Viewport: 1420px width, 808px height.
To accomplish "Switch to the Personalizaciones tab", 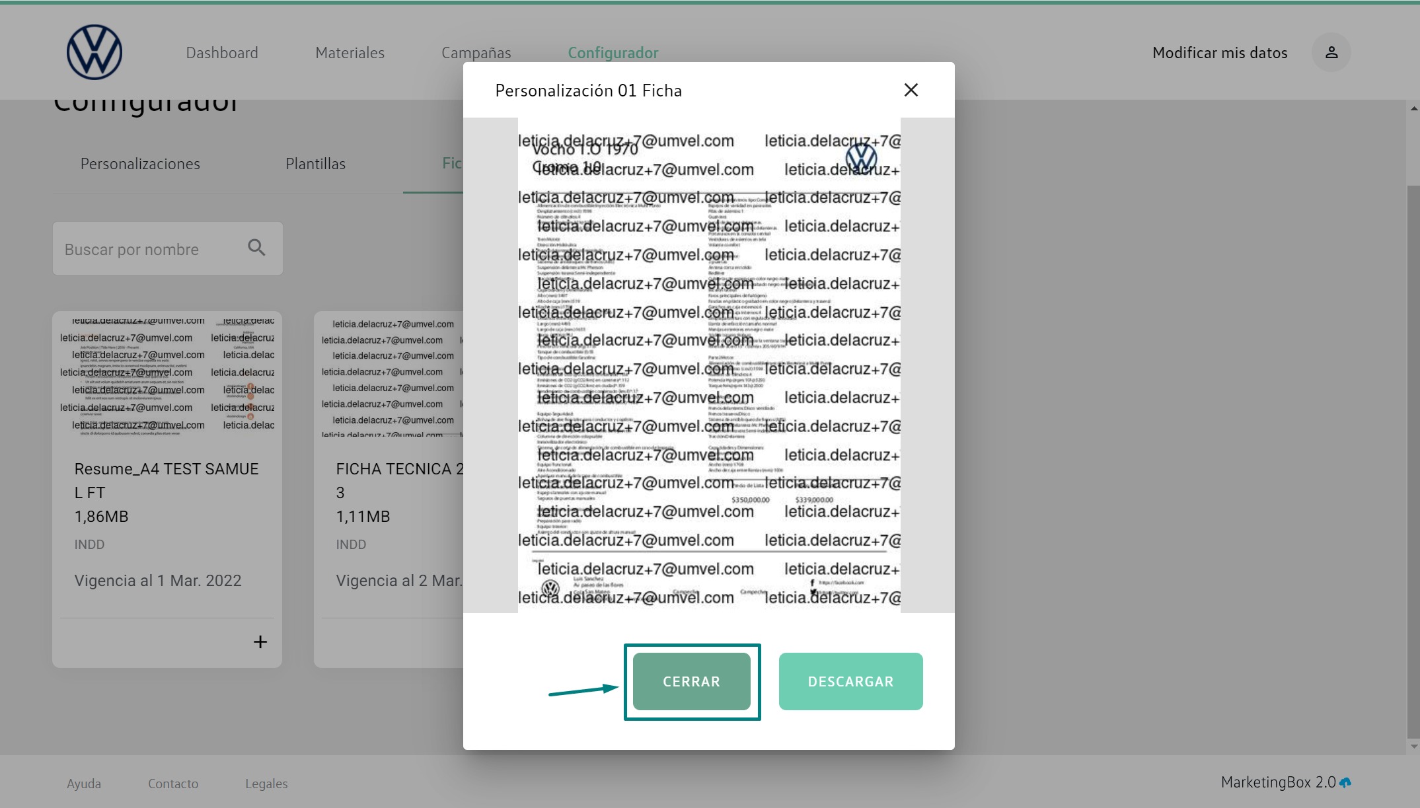I will click(x=140, y=164).
